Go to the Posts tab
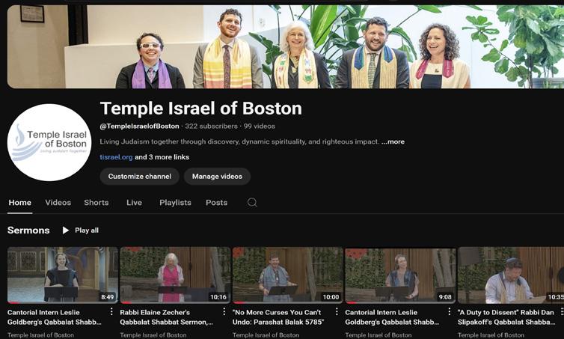Screen dimensions: 564x339 pos(216,203)
